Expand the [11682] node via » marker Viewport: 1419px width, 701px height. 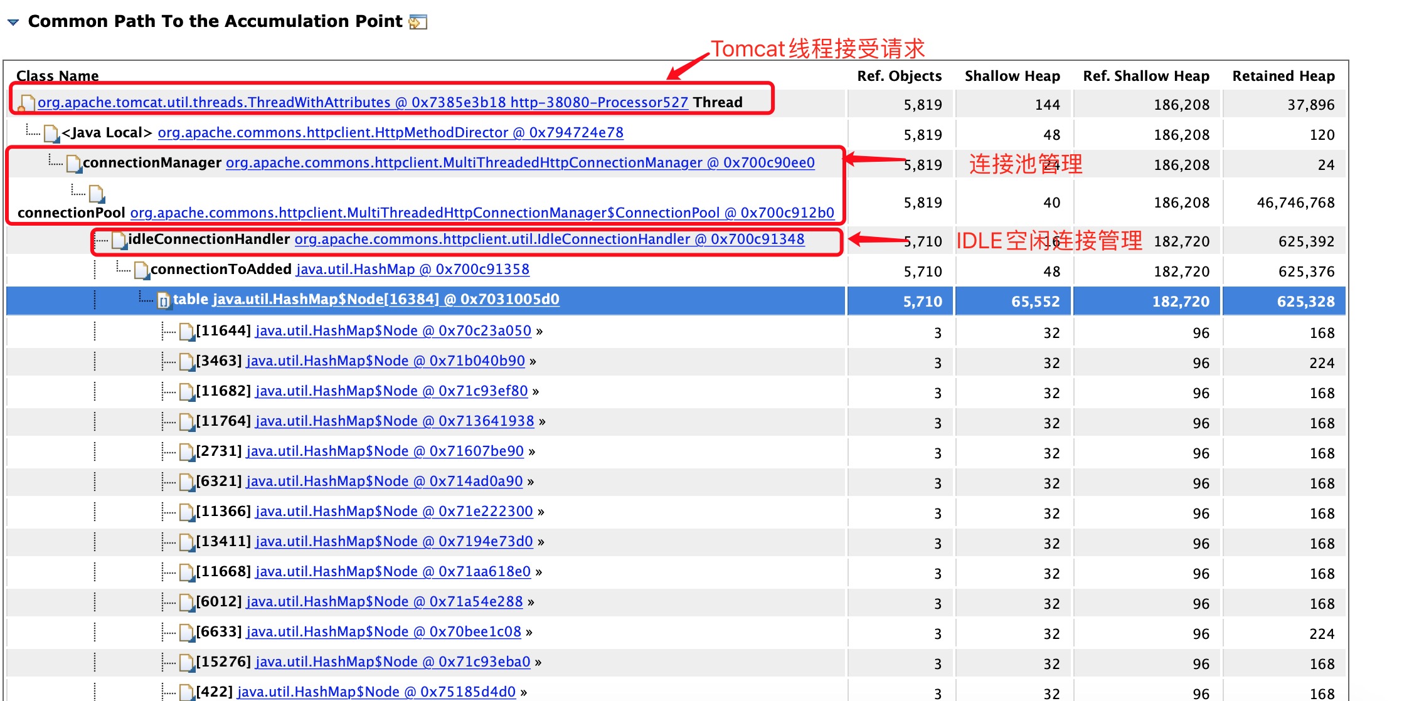coord(536,392)
